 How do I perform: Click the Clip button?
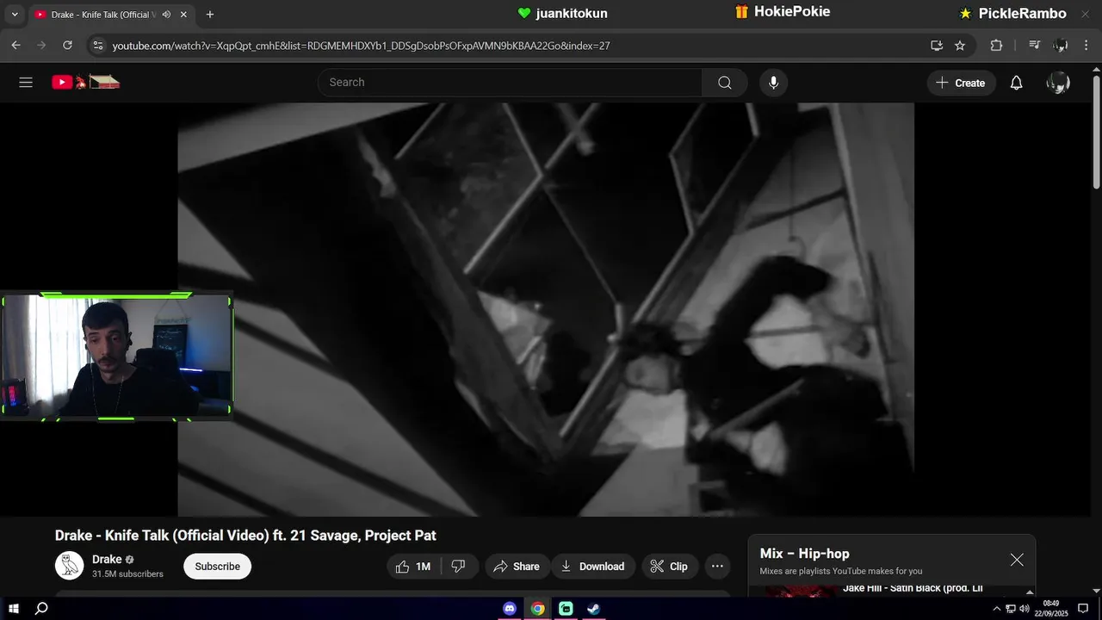point(669,566)
